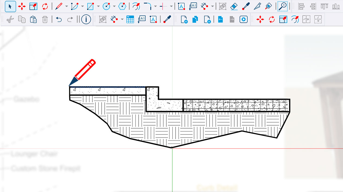The height and width of the screenshot is (192, 343).
Task: Click the Paste clipboard icon
Action: 33,20
